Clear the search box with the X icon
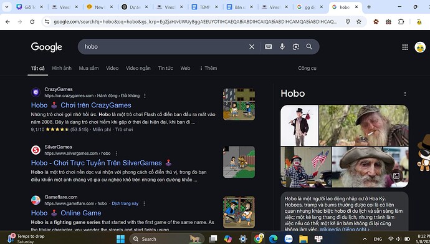Screen dimensions: 430x244 click(252, 47)
